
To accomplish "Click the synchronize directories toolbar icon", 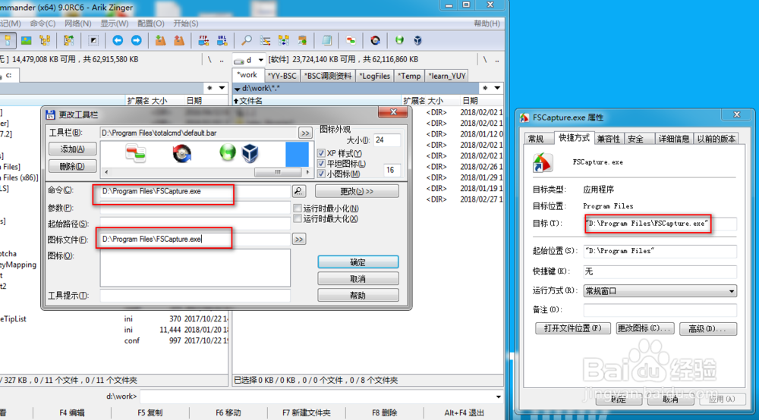I will coord(284,41).
